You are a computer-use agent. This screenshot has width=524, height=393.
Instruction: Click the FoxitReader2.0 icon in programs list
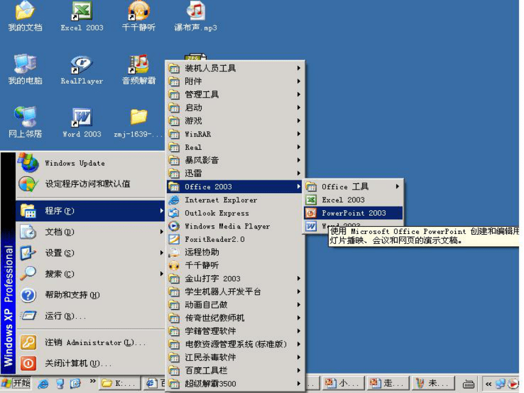[x=174, y=239]
